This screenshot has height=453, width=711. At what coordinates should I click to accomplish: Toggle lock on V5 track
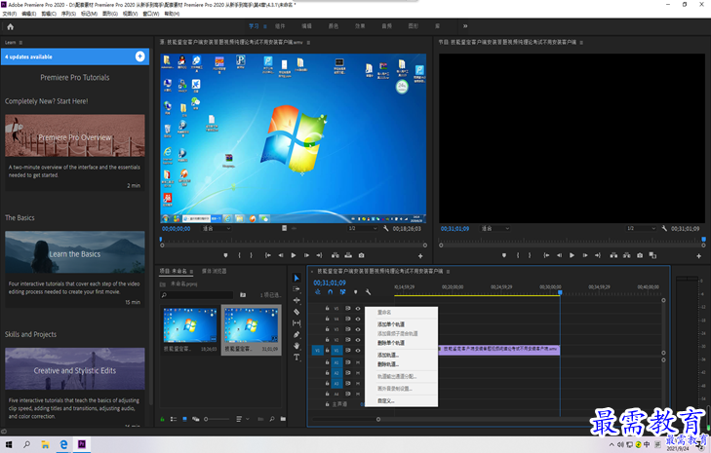point(327,309)
